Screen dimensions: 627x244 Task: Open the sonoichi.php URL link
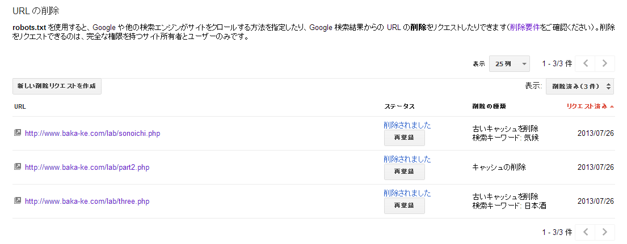(92, 134)
